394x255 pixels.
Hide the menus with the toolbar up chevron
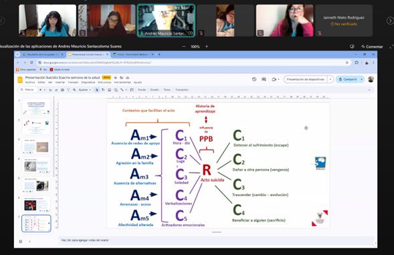[x=369, y=90]
